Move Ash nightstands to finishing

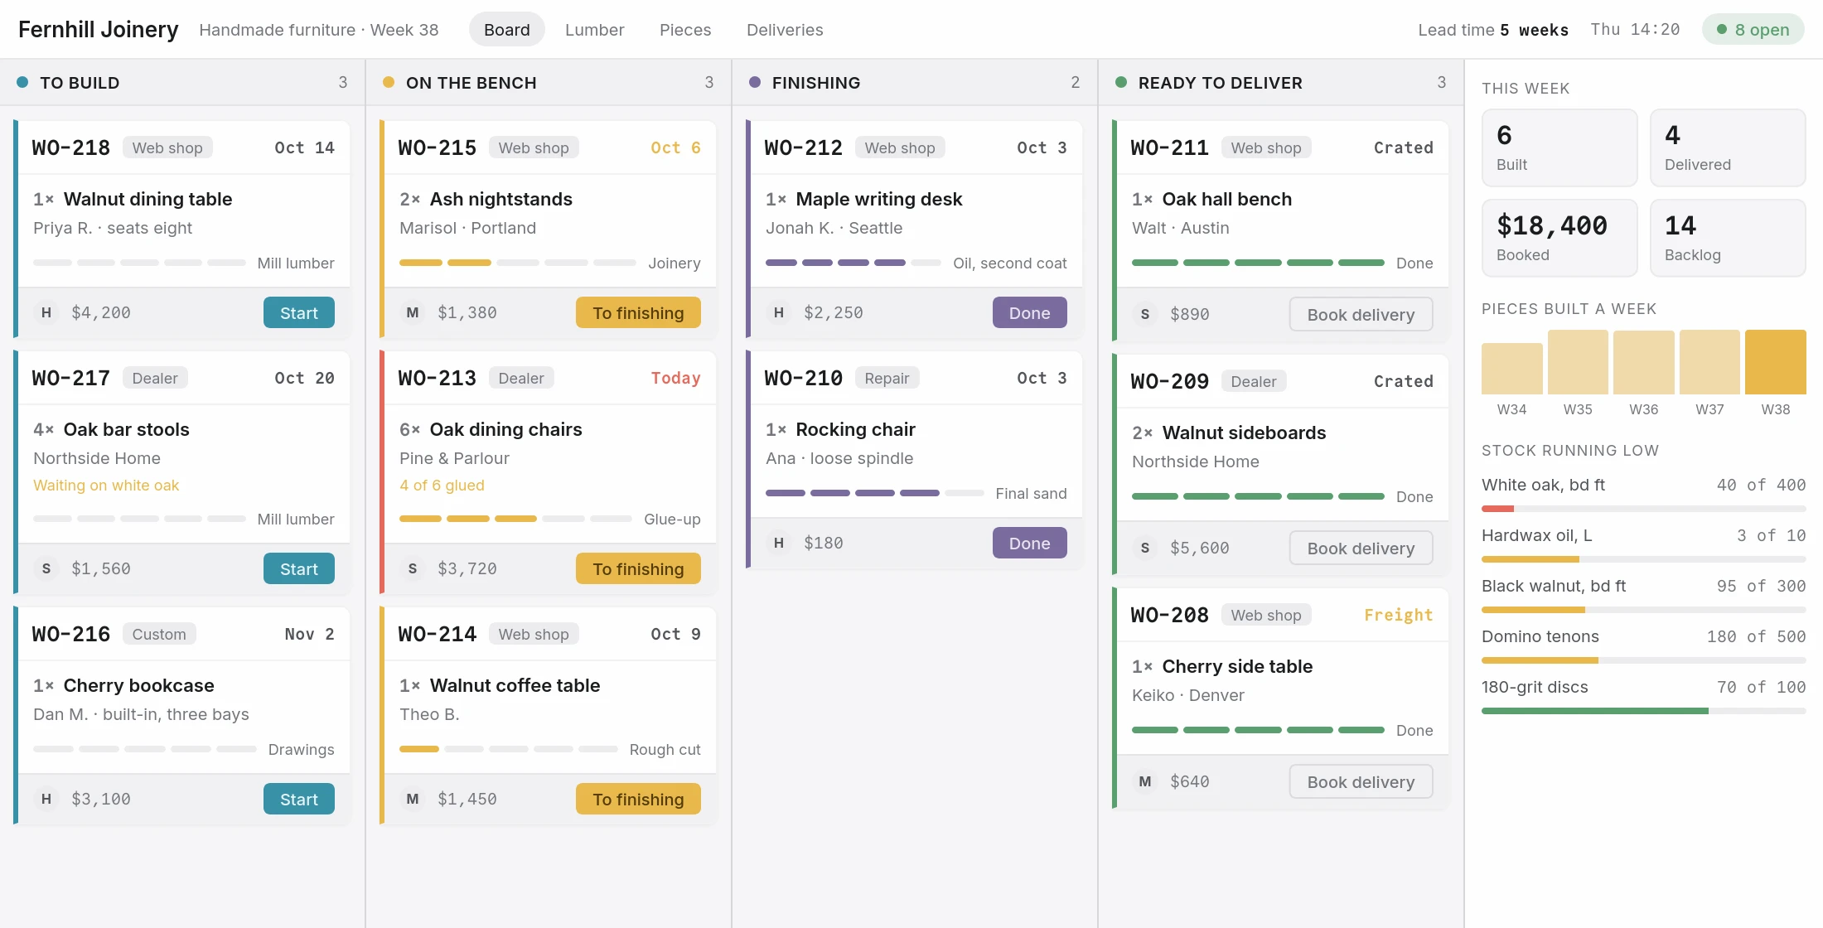pos(638,312)
